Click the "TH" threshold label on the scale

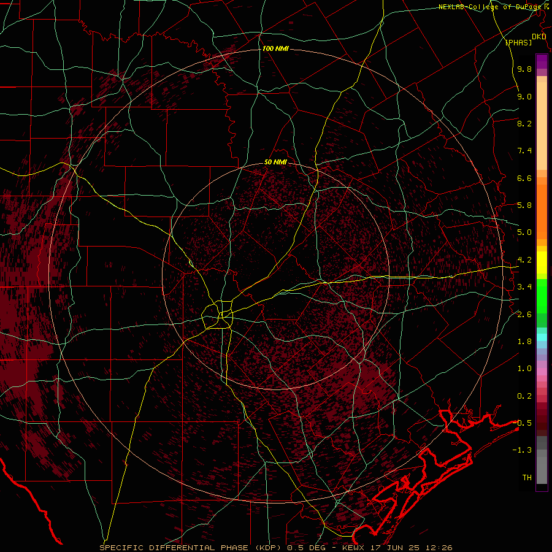[x=527, y=478]
